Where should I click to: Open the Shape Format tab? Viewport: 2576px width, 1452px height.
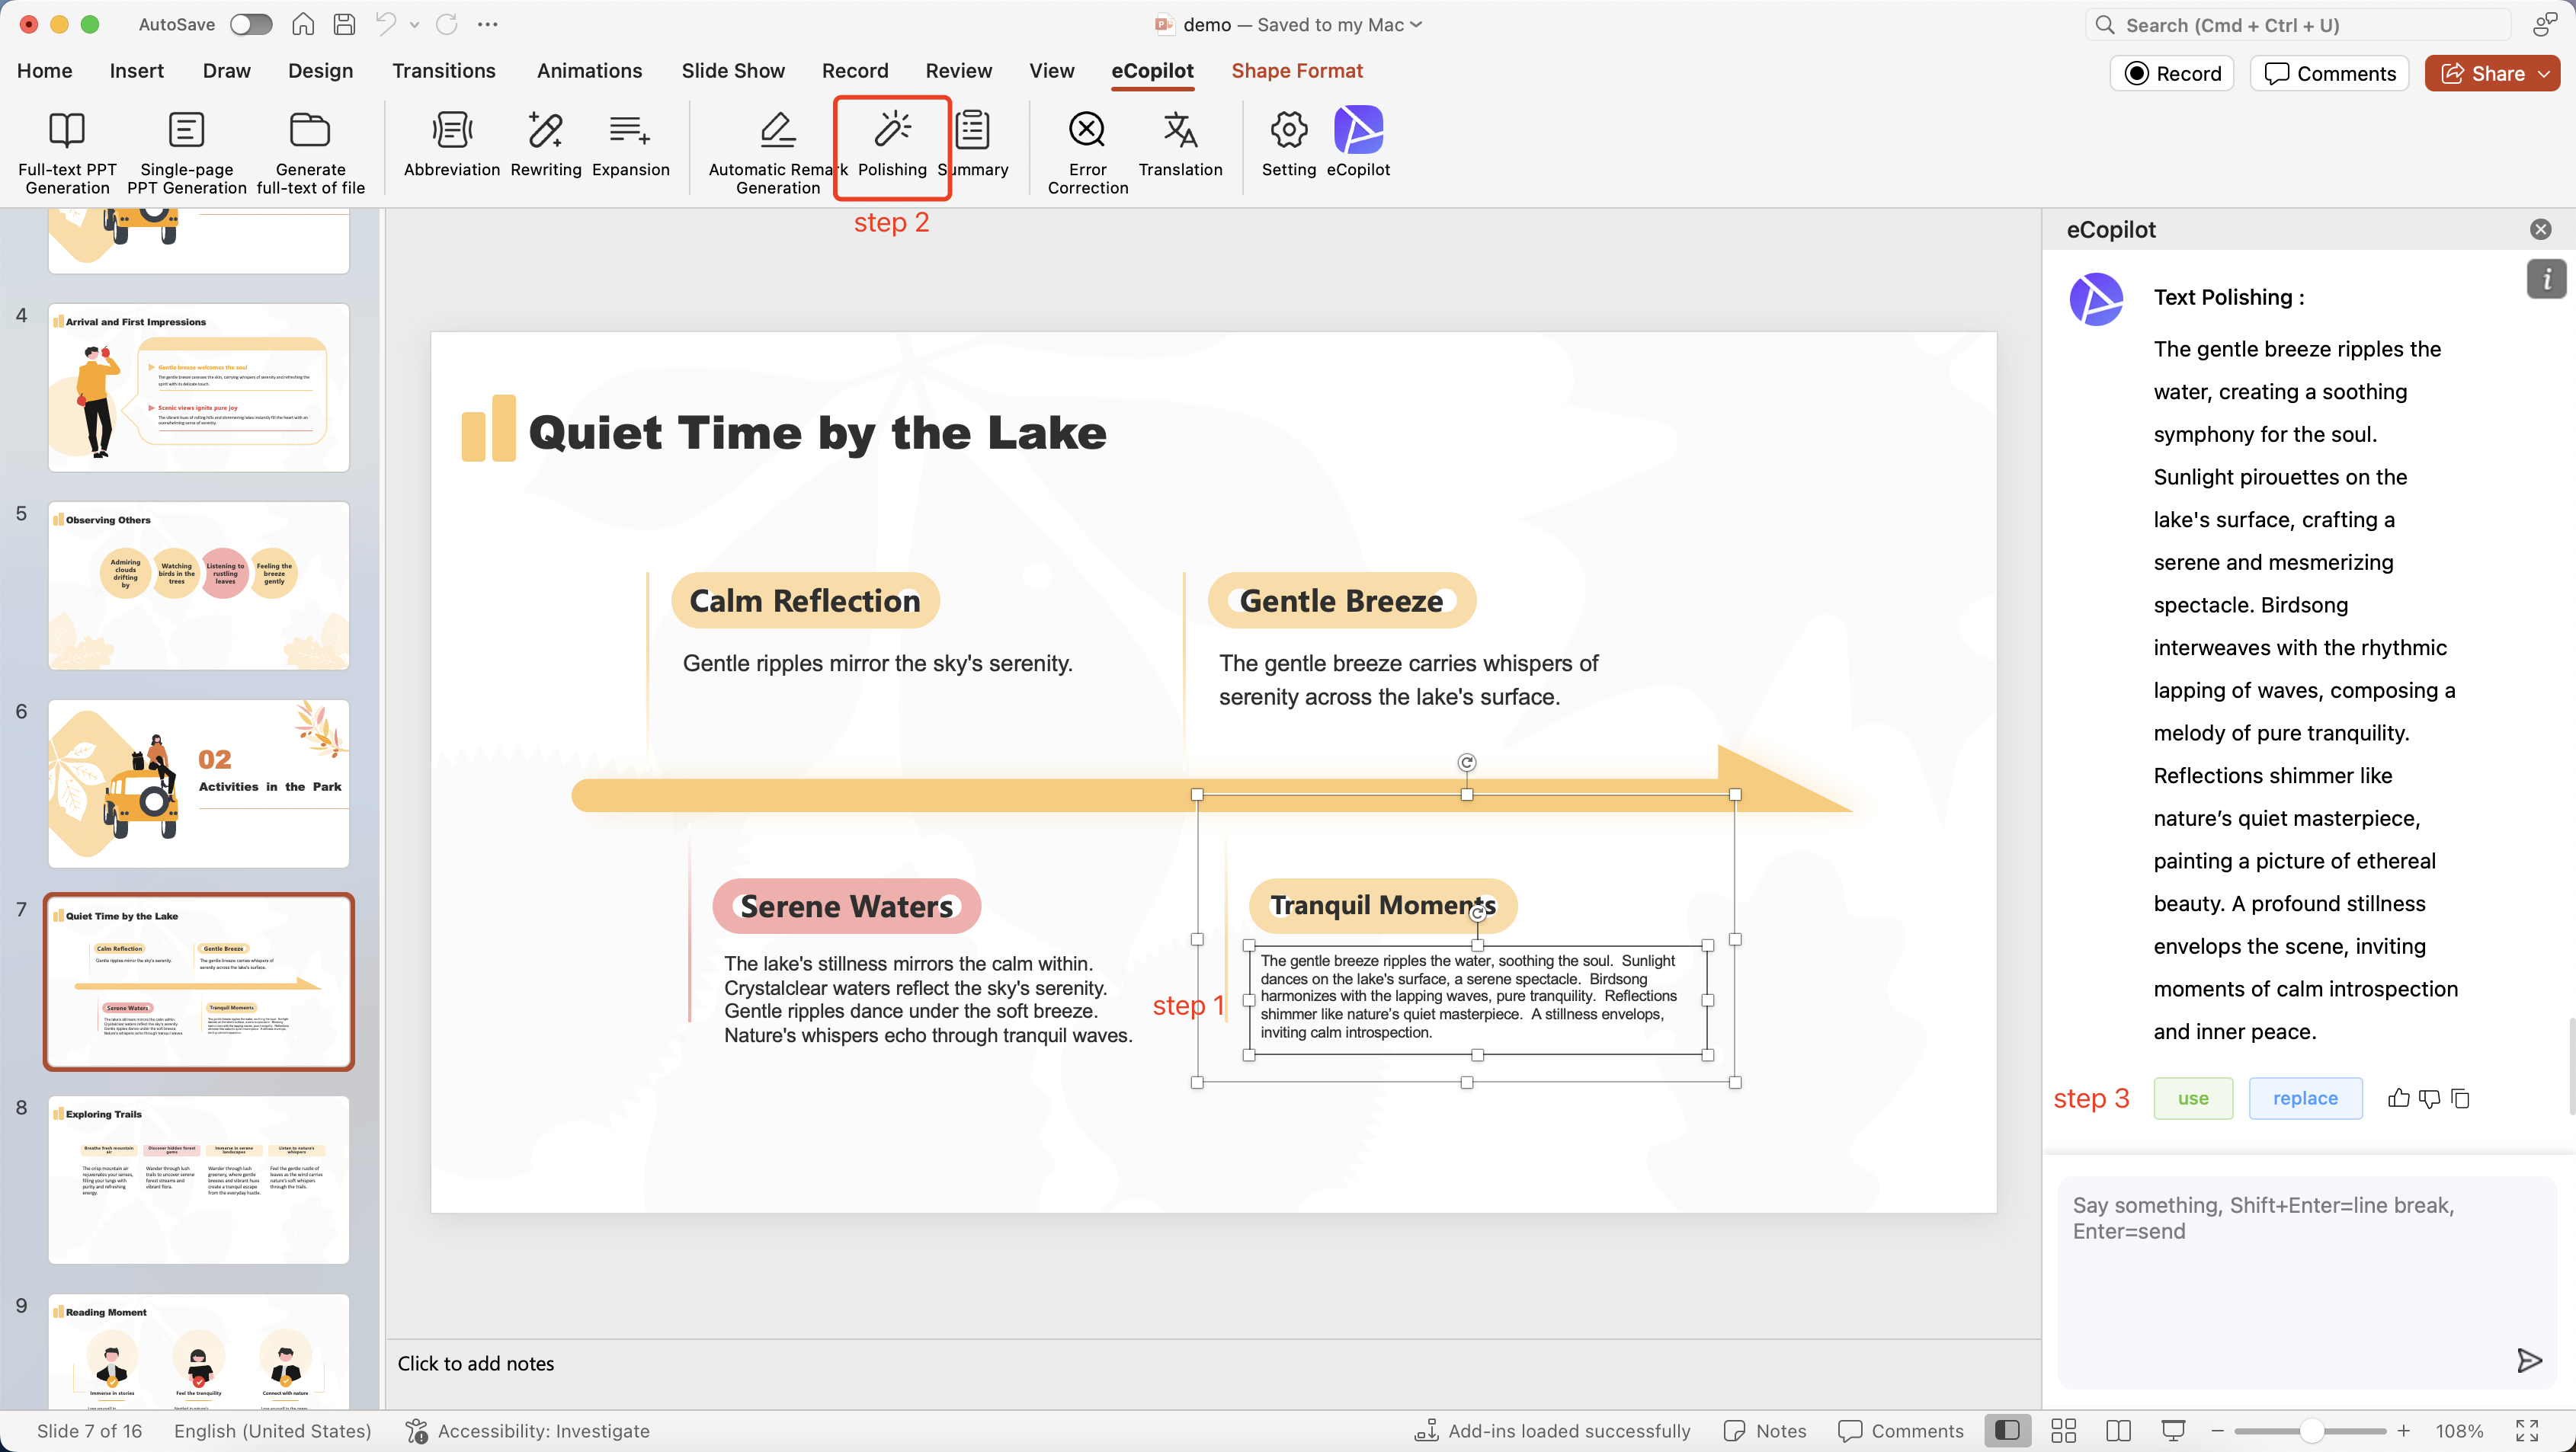coord(1296,70)
